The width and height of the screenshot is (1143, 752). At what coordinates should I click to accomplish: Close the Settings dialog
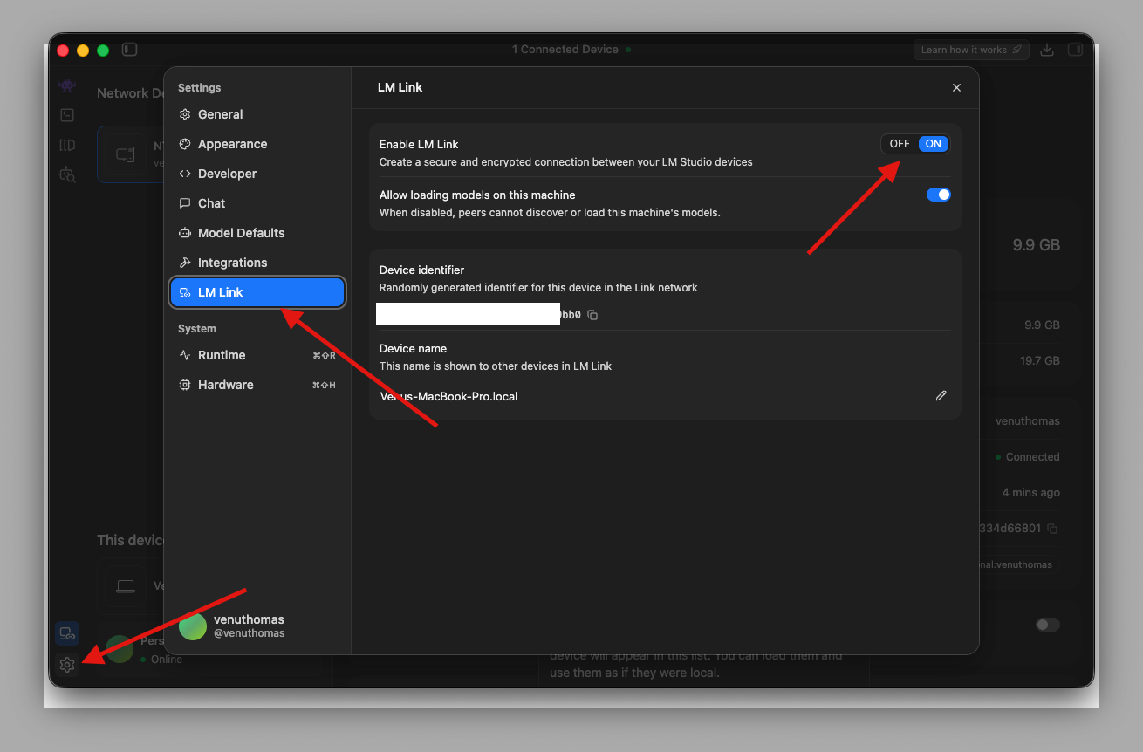coord(956,88)
